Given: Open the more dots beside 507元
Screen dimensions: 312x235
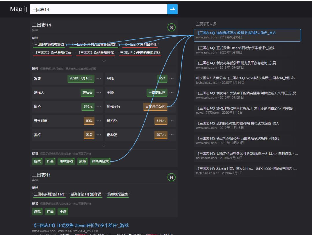Looking at the screenshot, I should [x=172, y=135].
